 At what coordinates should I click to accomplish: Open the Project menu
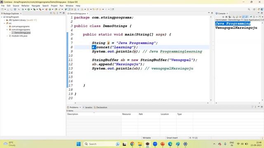pyautogui.click(x=54, y=6)
